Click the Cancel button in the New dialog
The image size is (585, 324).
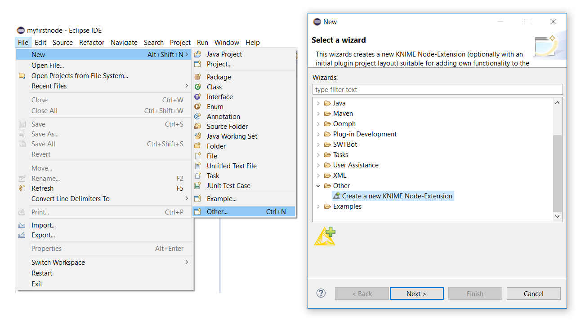[x=534, y=294]
